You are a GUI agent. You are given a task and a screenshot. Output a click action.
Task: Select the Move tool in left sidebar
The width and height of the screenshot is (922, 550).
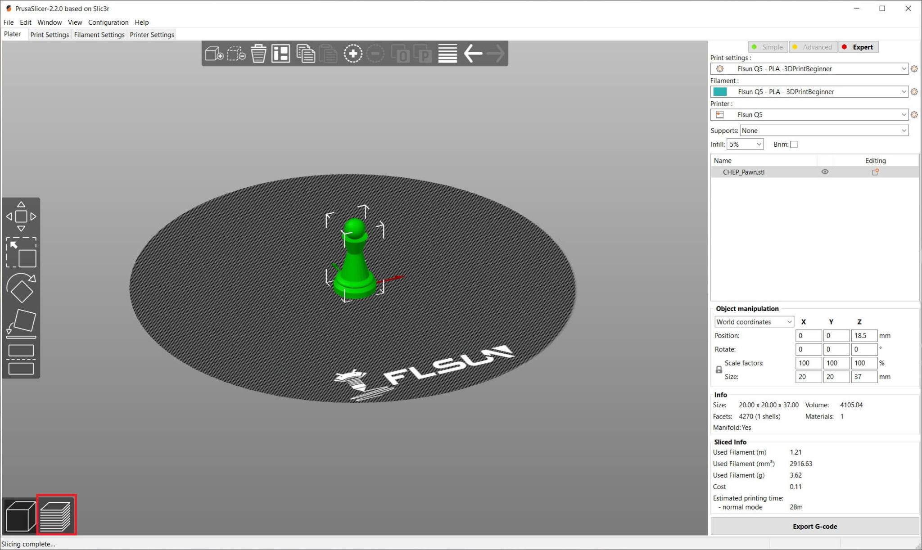coord(21,216)
